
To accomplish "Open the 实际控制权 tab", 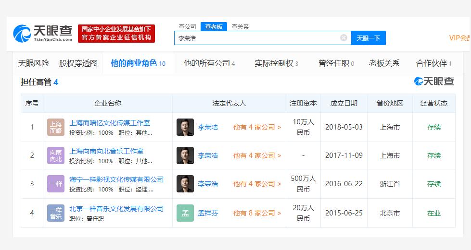I will coord(276,63).
